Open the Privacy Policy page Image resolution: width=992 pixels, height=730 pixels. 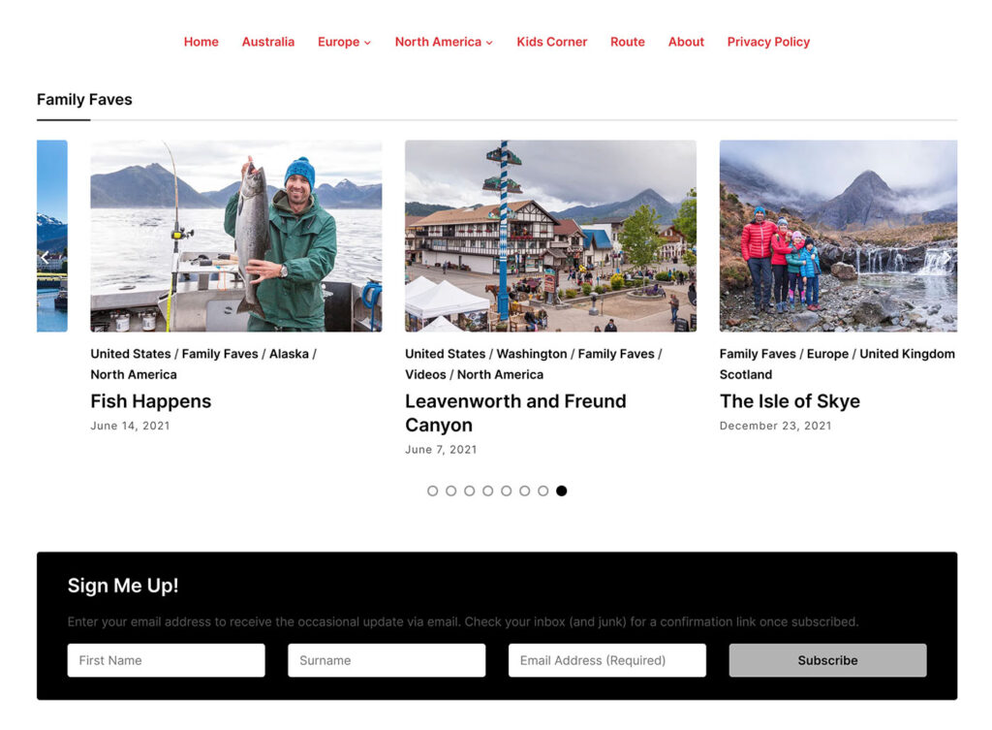click(768, 42)
